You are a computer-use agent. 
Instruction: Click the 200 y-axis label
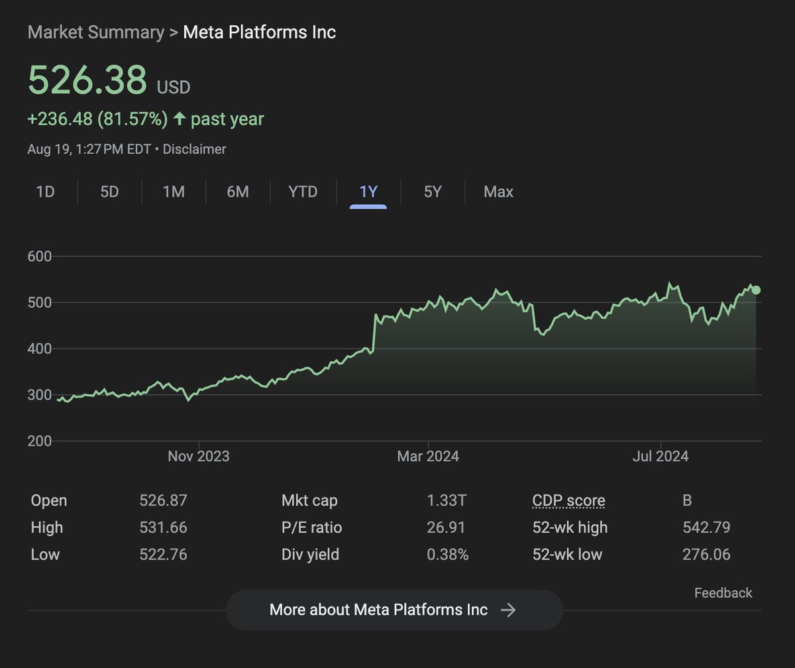[x=40, y=441]
